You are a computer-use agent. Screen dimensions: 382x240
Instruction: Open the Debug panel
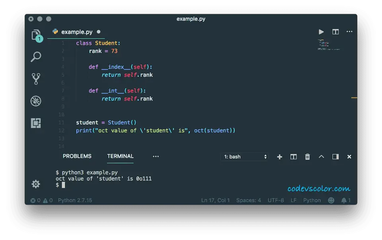36,101
